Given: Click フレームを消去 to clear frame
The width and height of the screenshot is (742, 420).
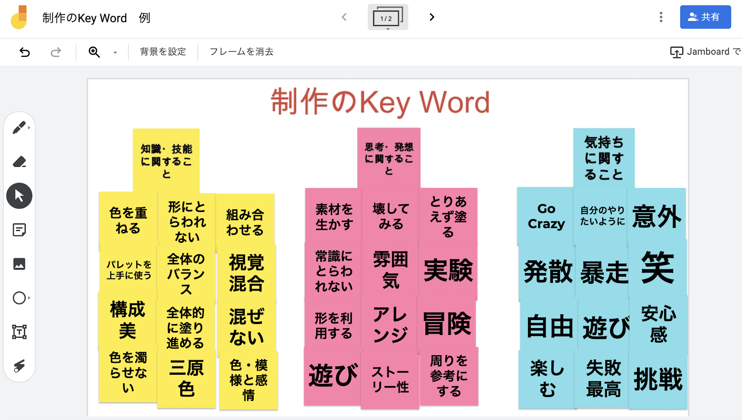Looking at the screenshot, I should (x=242, y=52).
